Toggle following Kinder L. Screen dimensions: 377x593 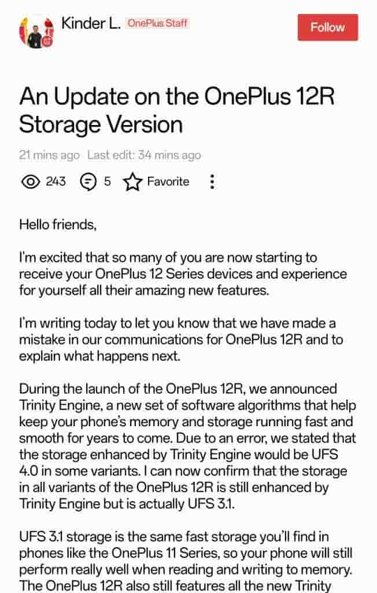coord(327,27)
